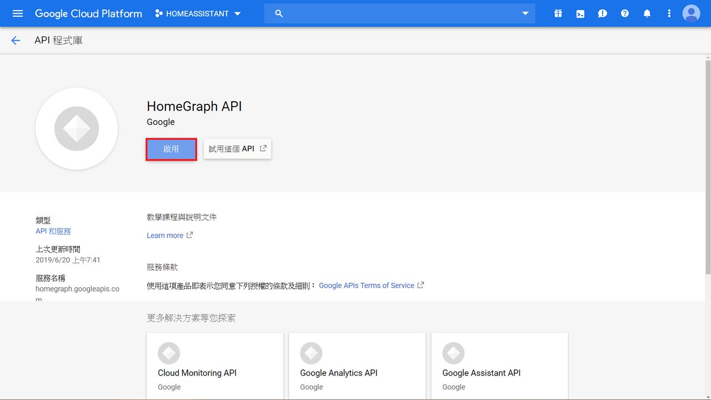Click the search magnifier icon
This screenshot has height=400, width=711.
[279, 13]
